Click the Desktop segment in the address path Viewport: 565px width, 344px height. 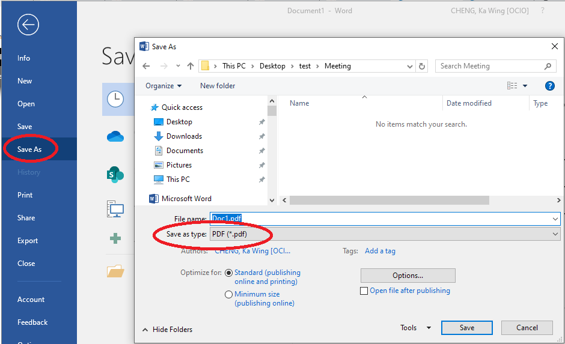point(272,66)
